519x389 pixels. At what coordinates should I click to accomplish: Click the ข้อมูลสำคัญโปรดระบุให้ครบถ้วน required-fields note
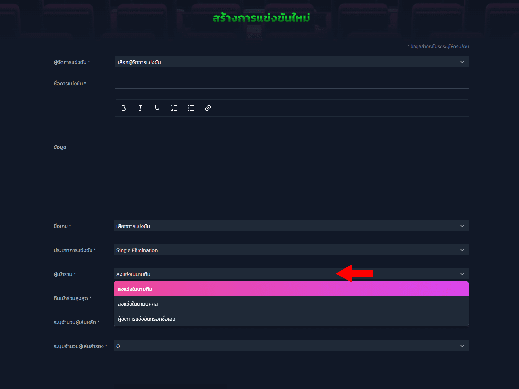(x=438, y=46)
